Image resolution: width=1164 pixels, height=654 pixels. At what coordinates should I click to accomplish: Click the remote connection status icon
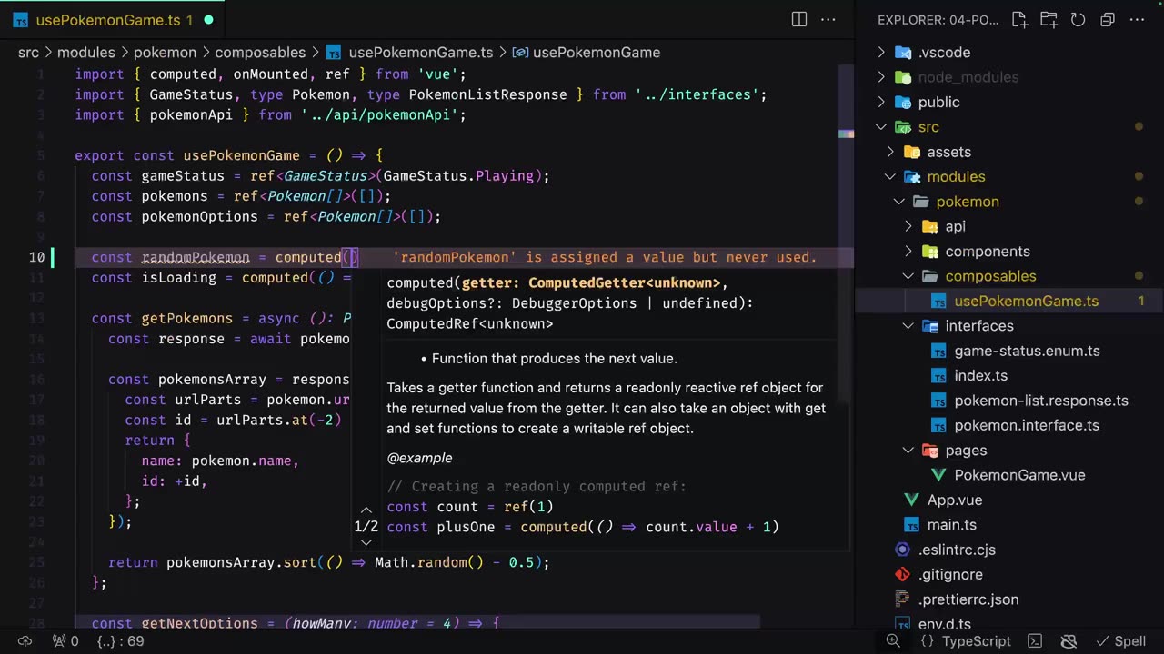(25, 641)
